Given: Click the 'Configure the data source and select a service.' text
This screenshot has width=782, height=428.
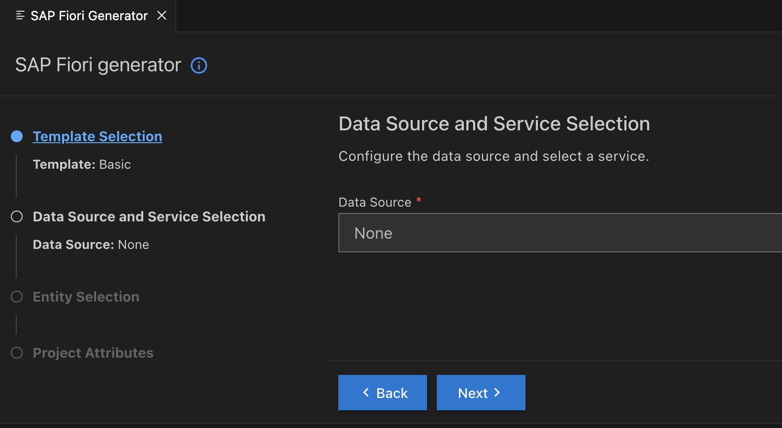Looking at the screenshot, I should point(494,156).
